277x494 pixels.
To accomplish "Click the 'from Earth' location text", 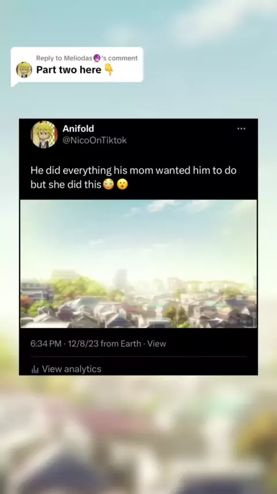I will 121,344.
